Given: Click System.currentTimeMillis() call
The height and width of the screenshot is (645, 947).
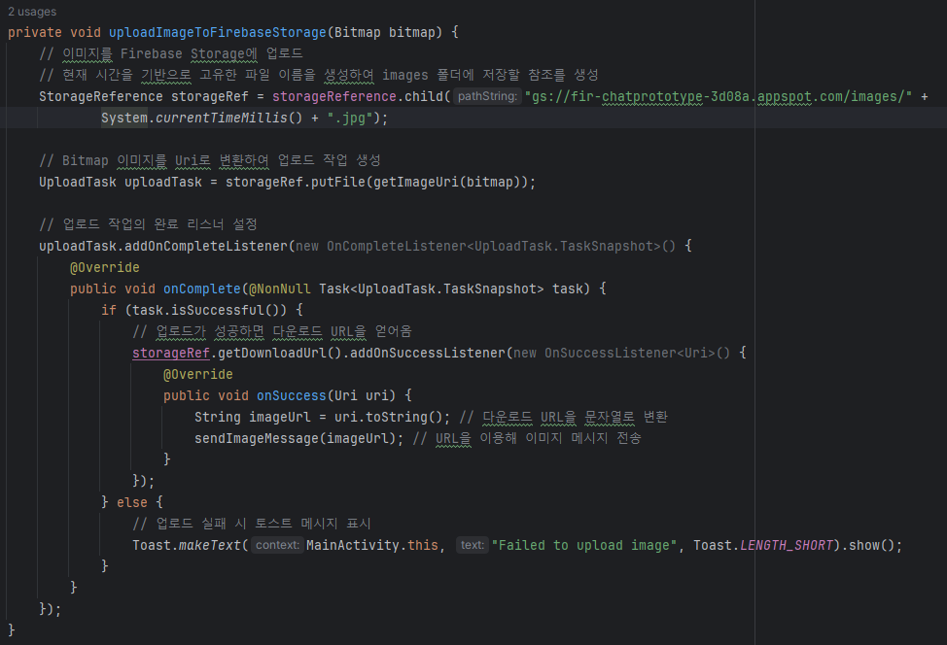Looking at the screenshot, I should [x=201, y=118].
